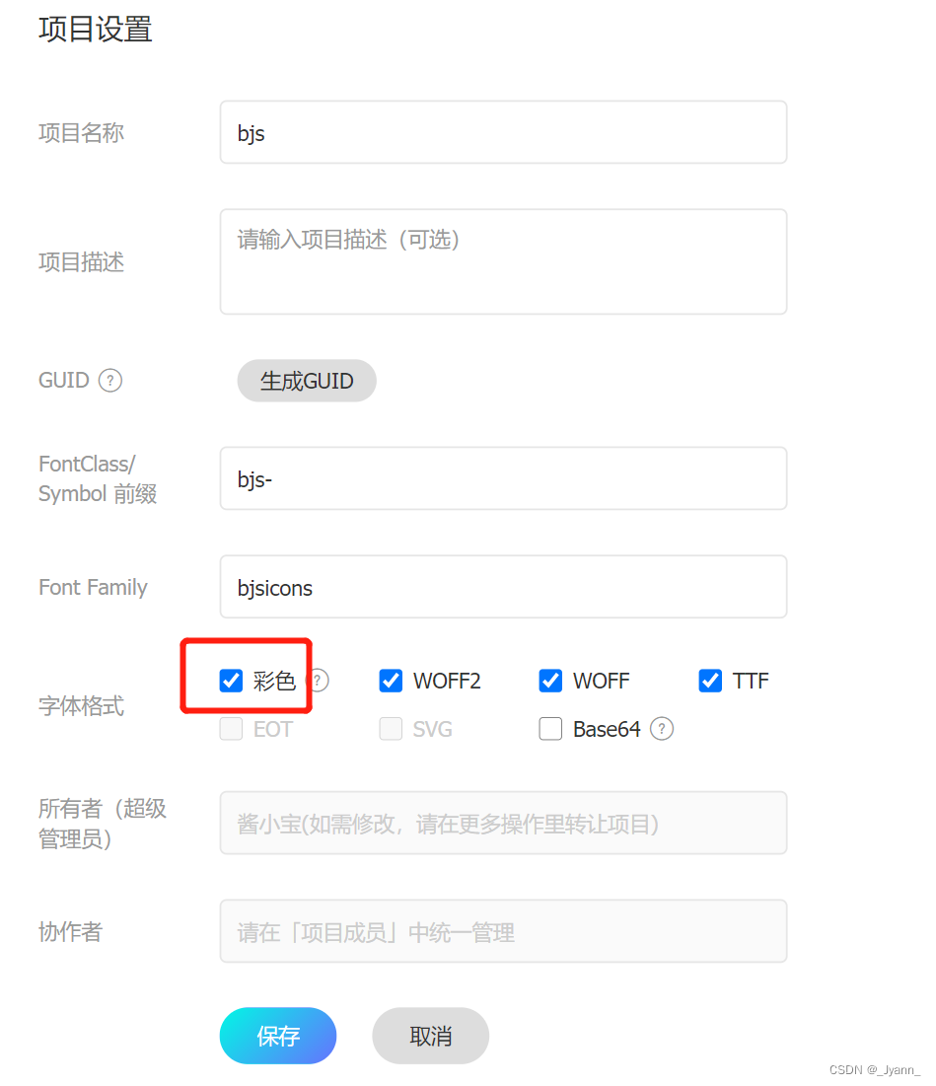Viewport: 936px width, 1086px height.
Task: Enable the 彩色 checkbox
Action: tap(230, 680)
